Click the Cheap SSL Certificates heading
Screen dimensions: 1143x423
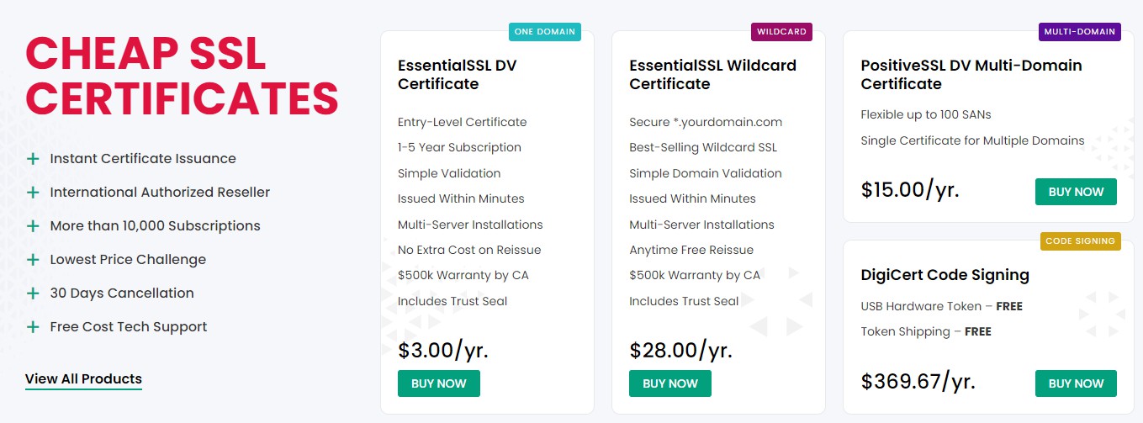point(182,76)
